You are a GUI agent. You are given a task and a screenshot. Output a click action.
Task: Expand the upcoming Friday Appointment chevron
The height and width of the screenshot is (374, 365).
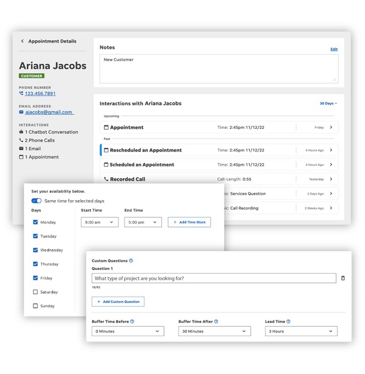(331, 127)
